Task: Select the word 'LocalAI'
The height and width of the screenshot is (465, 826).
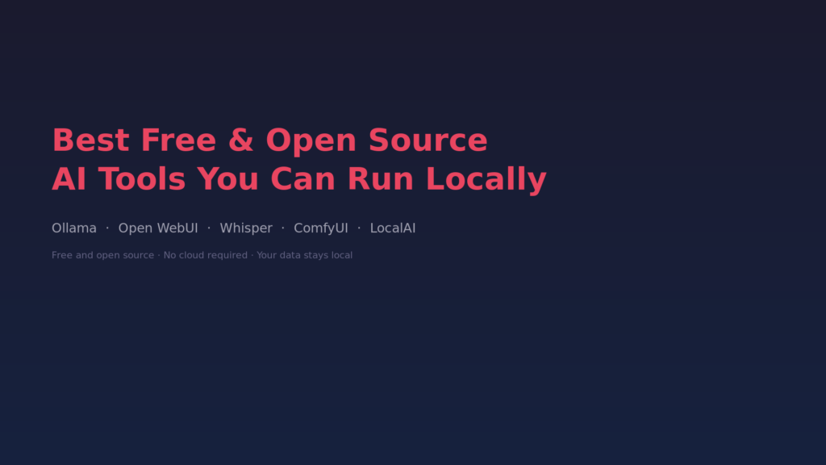Action: click(x=393, y=228)
